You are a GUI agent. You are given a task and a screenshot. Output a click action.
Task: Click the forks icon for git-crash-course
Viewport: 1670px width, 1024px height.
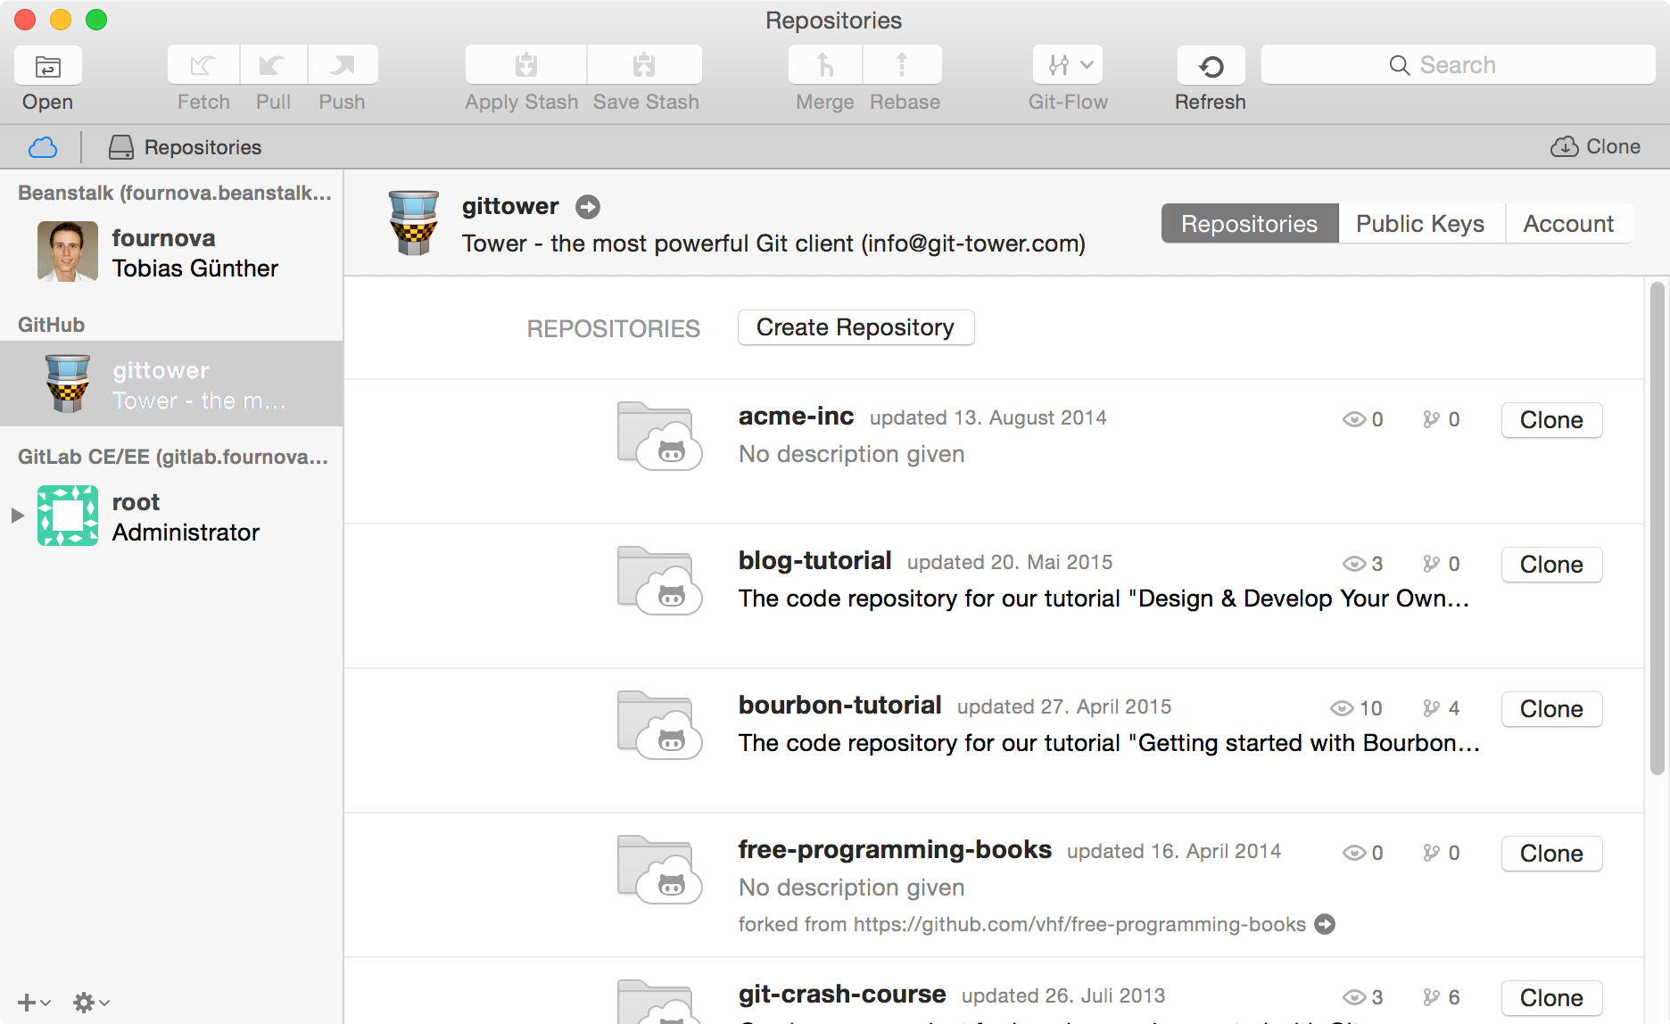(1432, 997)
